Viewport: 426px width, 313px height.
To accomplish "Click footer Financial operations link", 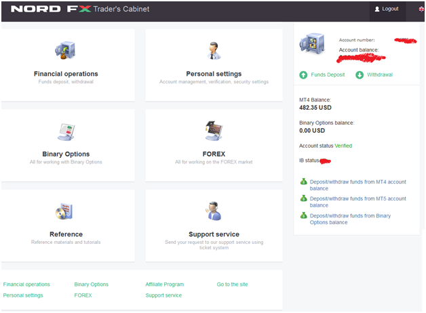I will point(26,285).
